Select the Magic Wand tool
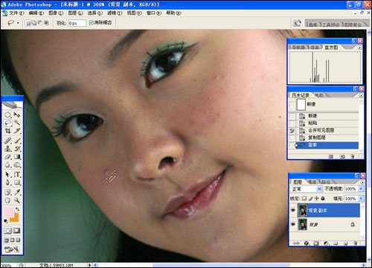The width and height of the screenshot is (372, 268). 17,123
